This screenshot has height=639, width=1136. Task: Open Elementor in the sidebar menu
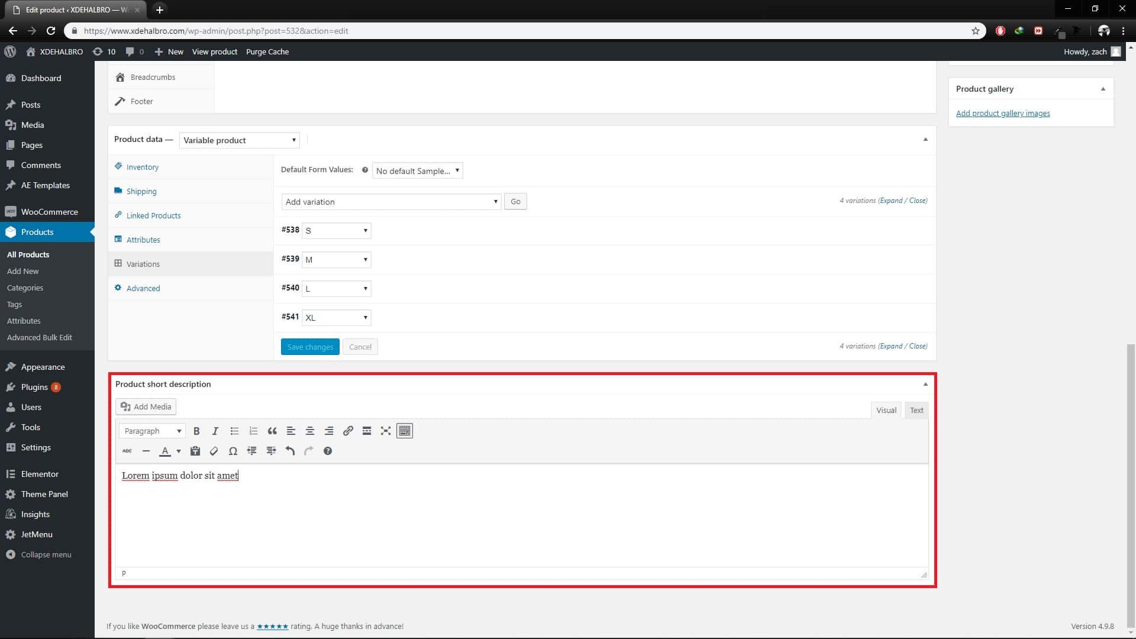[x=47, y=474]
